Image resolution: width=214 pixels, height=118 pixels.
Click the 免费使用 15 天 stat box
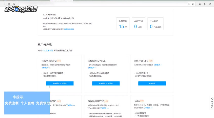pos(123,24)
